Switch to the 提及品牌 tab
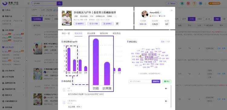This screenshot has width=227, height=110. click(104, 33)
